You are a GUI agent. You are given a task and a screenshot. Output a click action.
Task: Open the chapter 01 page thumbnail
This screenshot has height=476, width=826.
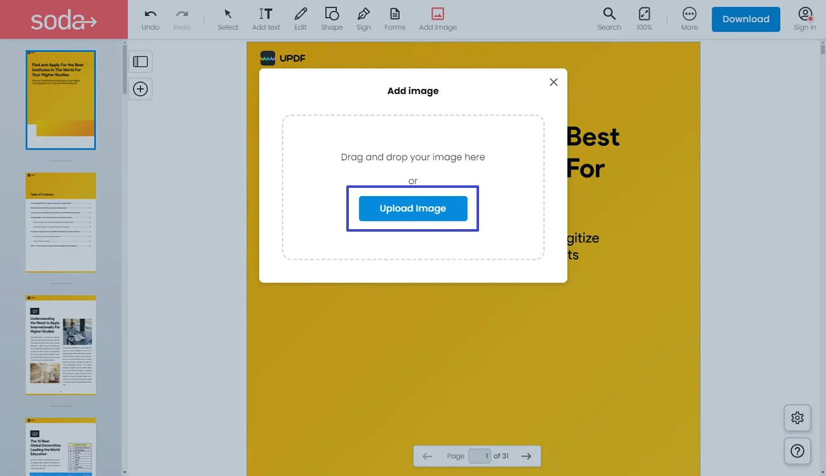point(61,345)
